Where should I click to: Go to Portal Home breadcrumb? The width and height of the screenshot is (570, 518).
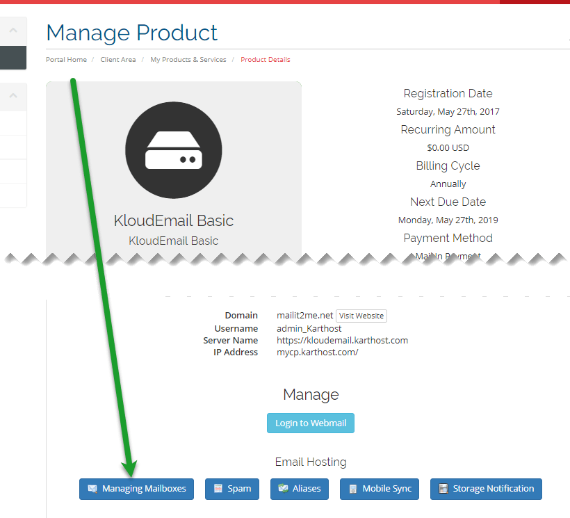tap(66, 60)
